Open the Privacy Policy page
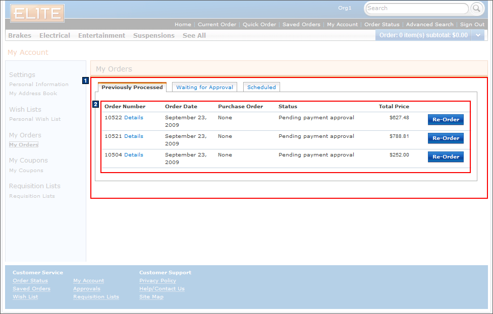 pos(157,280)
